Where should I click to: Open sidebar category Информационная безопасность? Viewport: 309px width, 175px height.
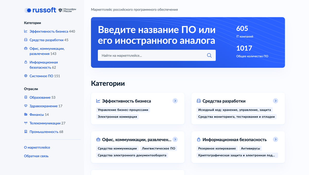pos(44,65)
